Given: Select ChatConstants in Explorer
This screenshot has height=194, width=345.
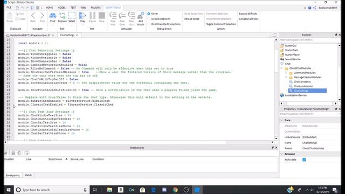Looking at the screenshot, I should point(302,81).
